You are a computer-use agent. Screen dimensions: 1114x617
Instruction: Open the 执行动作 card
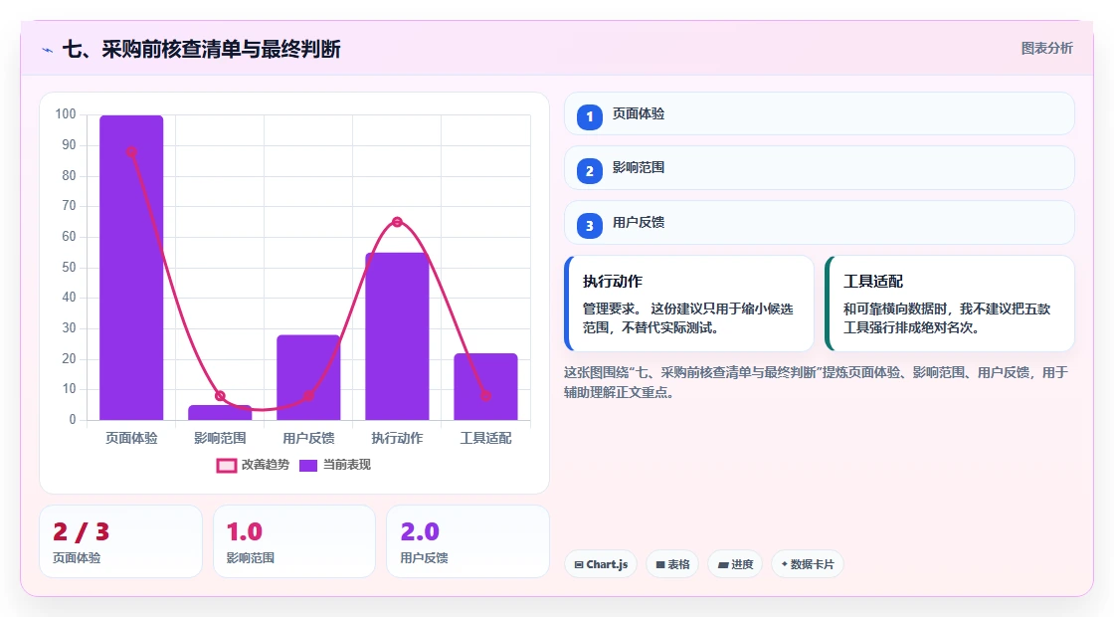[x=689, y=304]
